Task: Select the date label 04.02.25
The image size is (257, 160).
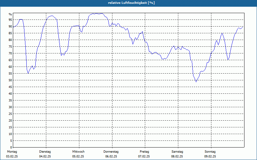Action: tap(45, 156)
